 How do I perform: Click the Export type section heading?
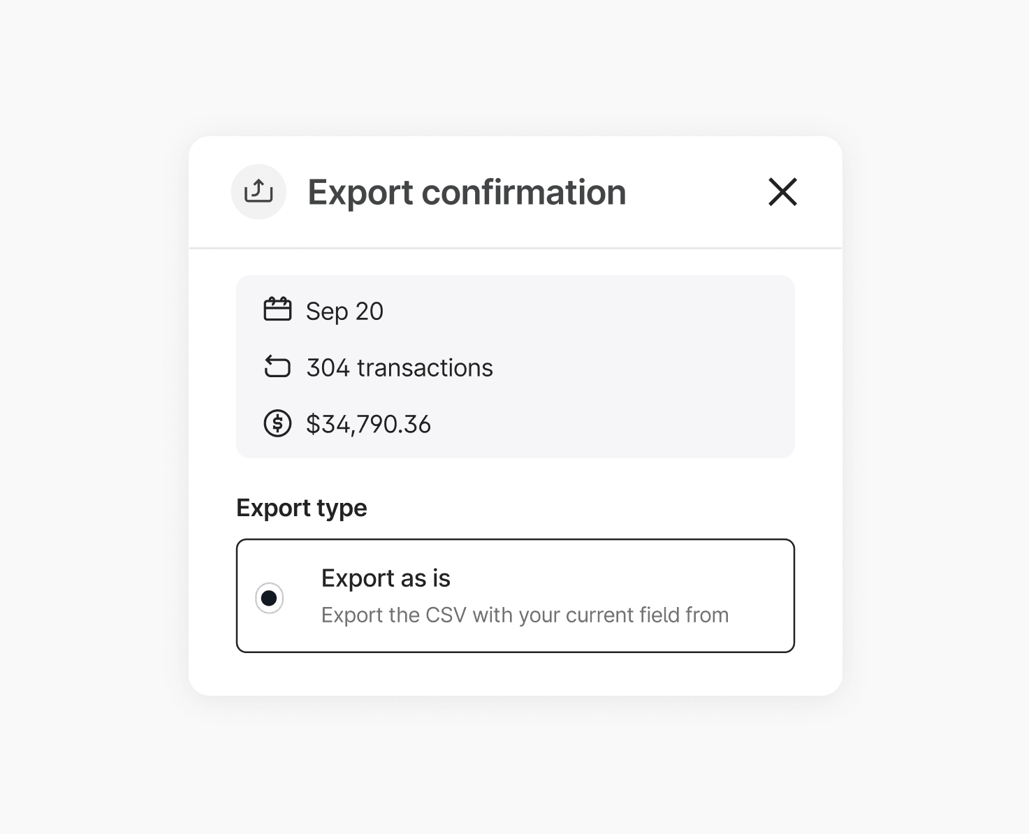tap(302, 508)
